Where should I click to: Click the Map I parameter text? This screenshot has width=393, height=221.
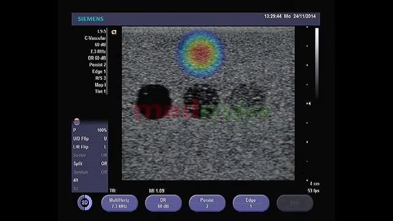tap(100, 85)
